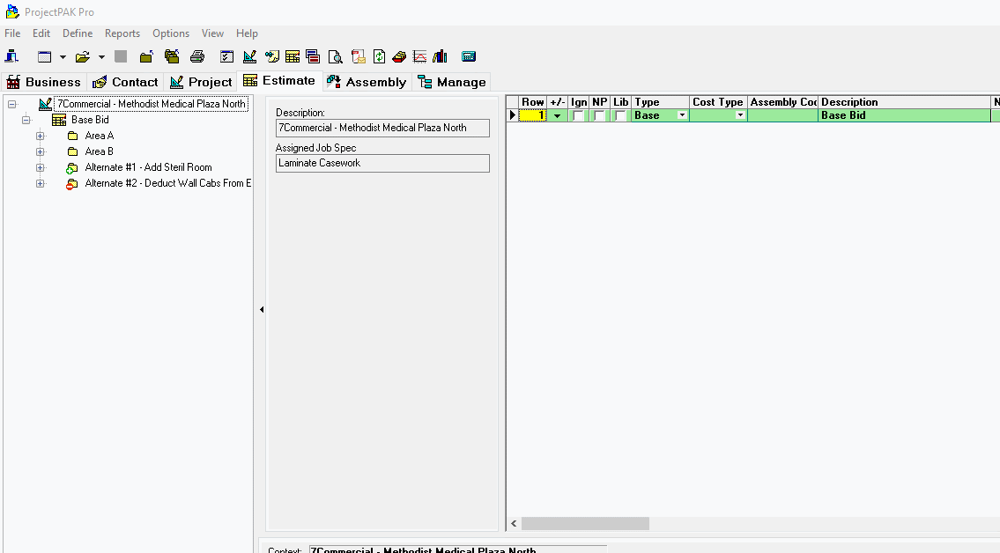Open the Type dropdown showing Base

(682, 116)
